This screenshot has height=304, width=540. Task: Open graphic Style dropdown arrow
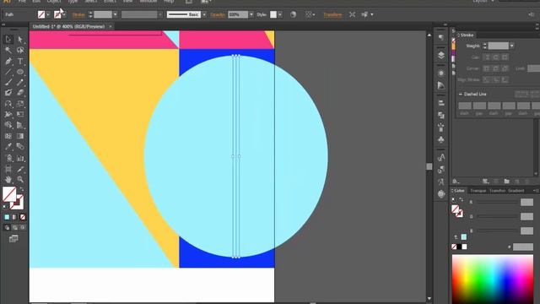click(x=279, y=14)
